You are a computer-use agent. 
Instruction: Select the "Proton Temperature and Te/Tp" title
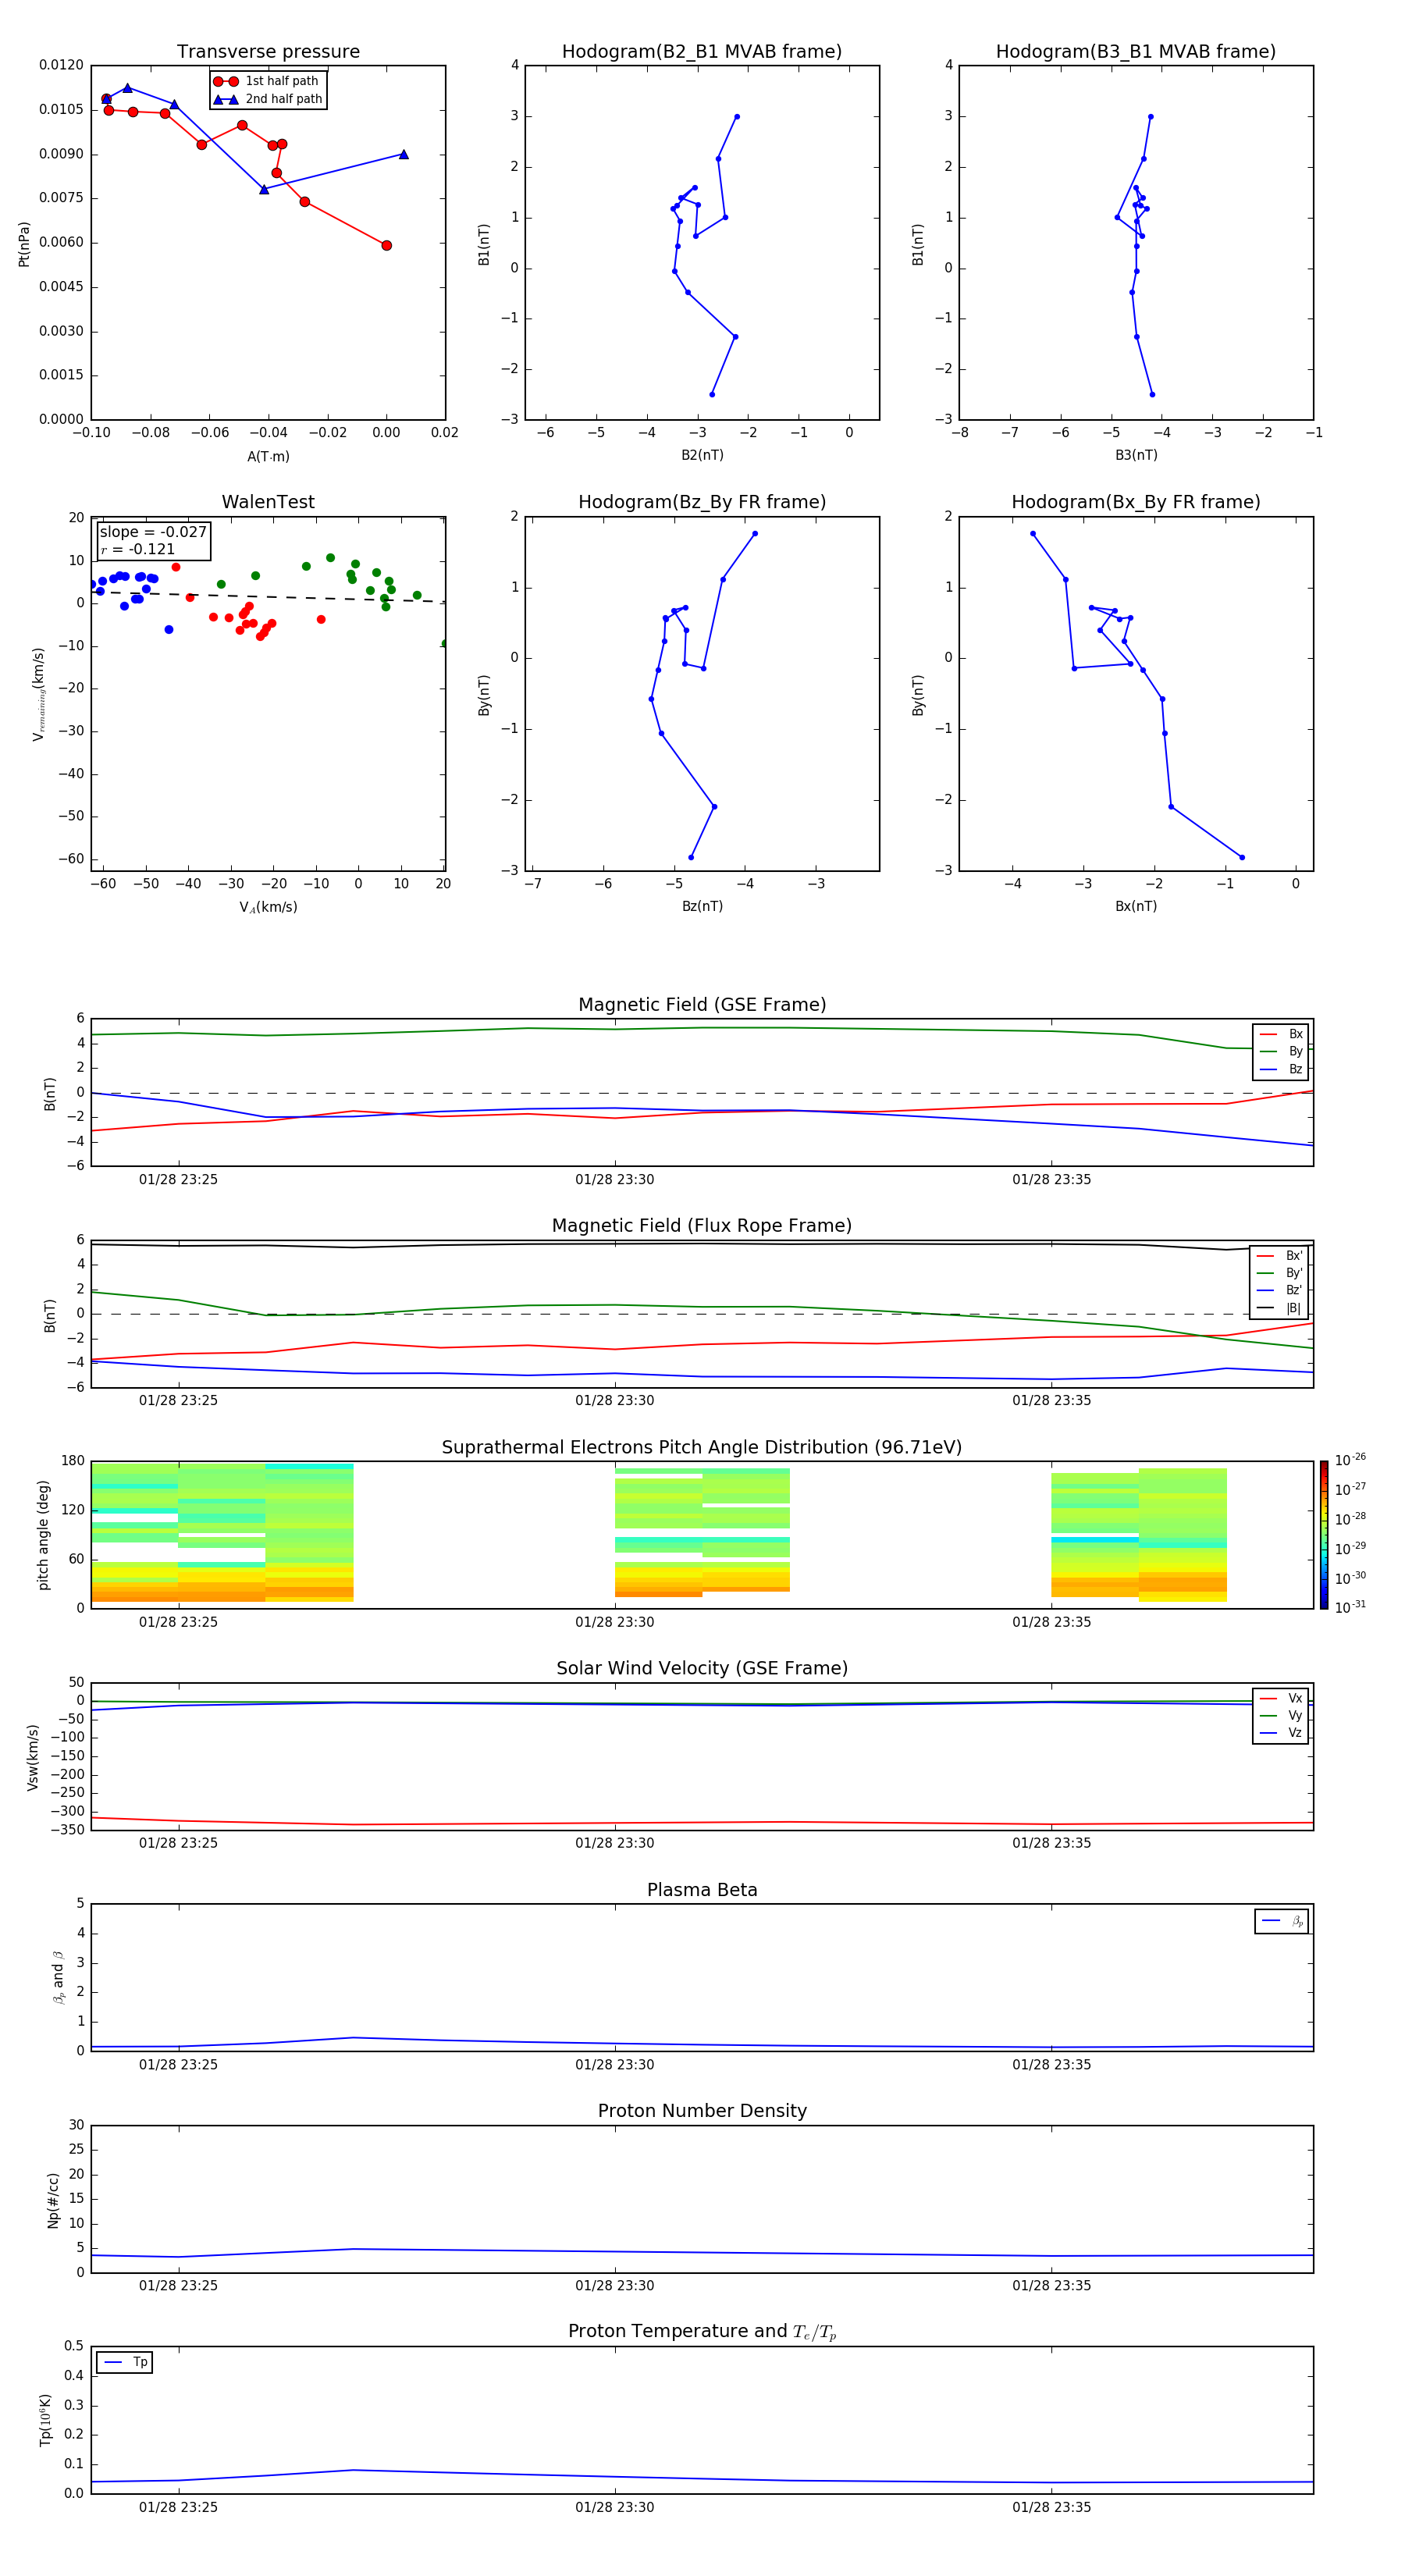click(x=702, y=2332)
